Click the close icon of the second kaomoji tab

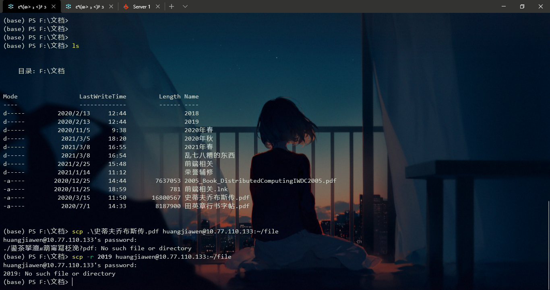click(111, 6)
